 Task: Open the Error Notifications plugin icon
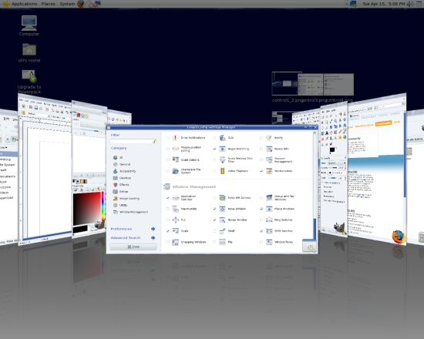[x=175, y=138]
